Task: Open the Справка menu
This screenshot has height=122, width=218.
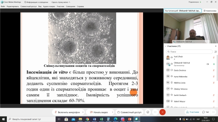Action: coord(80,6)
